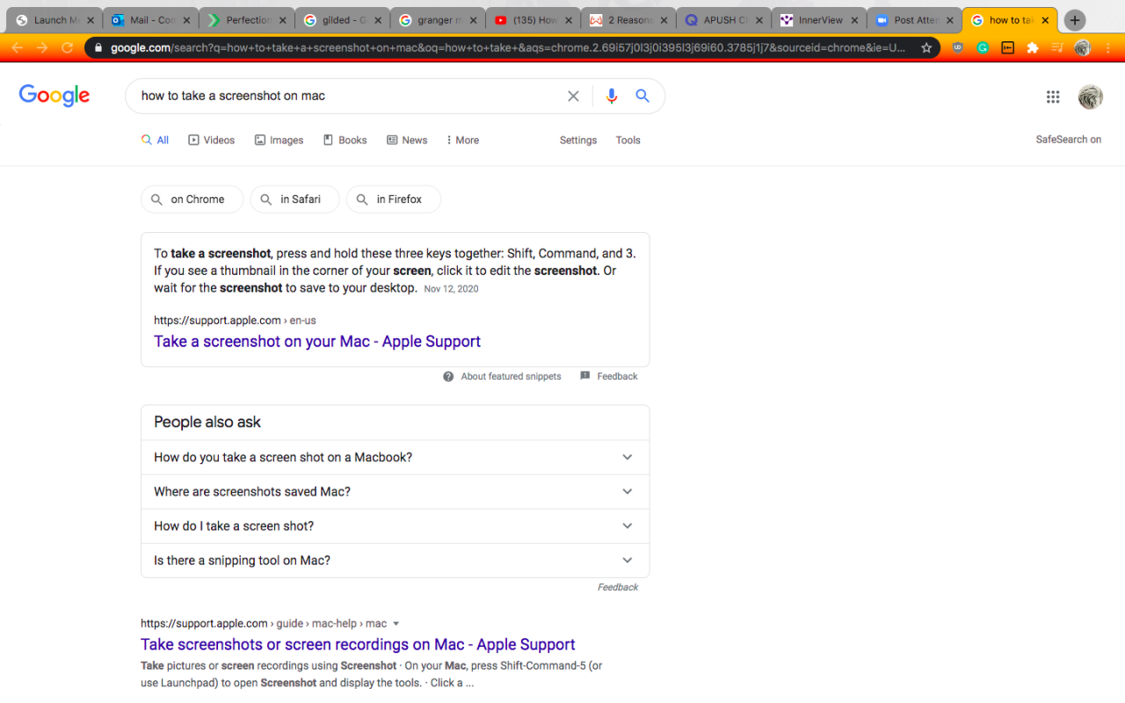The height and width of the screenshot is (703, 1125).
Task: Close the Mail tab
Action: point(186,20)
